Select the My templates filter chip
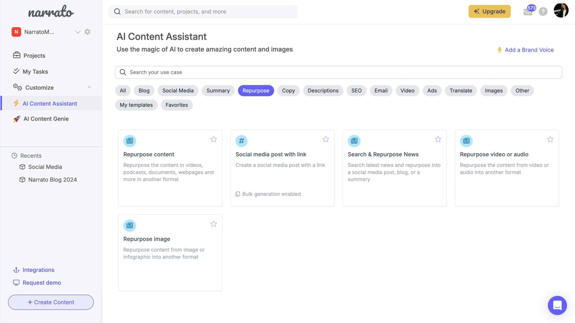The image size is (575, 323). tap(136, 105)
